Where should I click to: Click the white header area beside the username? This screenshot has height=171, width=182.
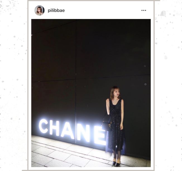click(x=103, y=10)
